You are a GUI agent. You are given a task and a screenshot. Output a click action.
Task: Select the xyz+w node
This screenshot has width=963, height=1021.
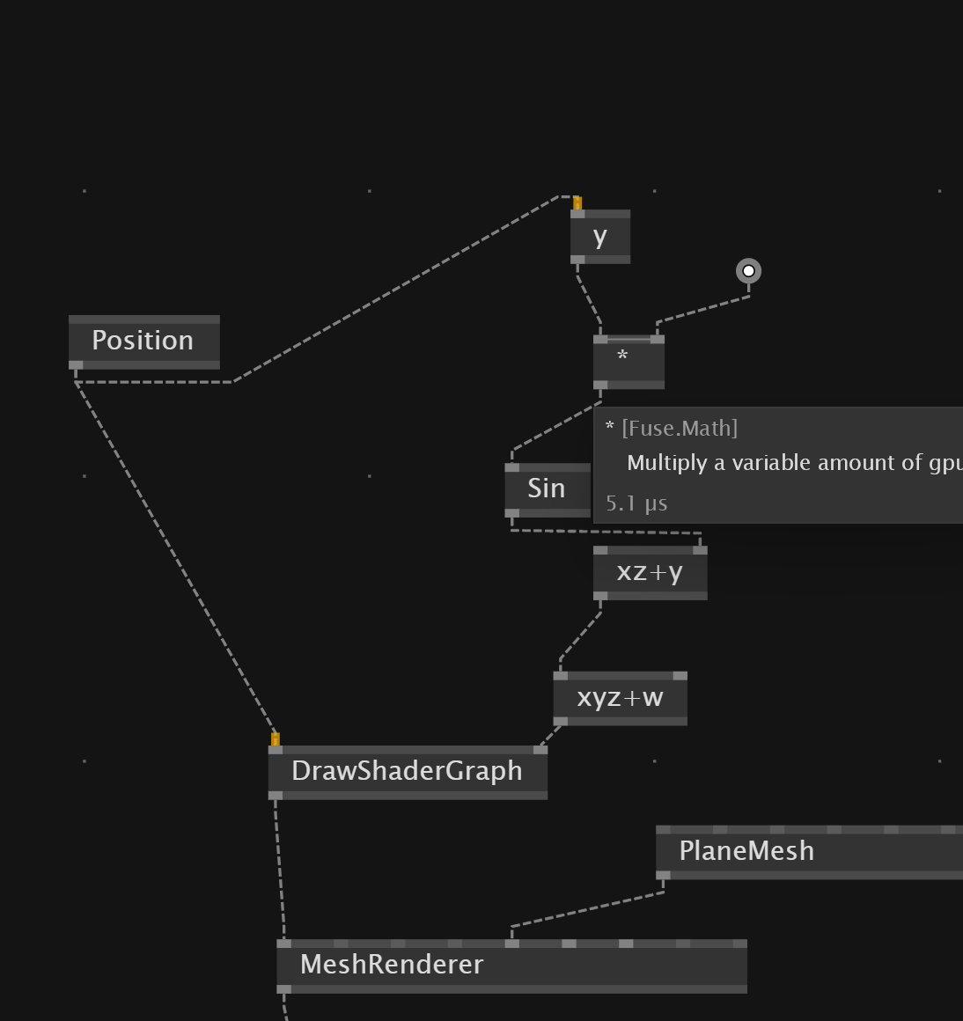(x=620, y=699)
